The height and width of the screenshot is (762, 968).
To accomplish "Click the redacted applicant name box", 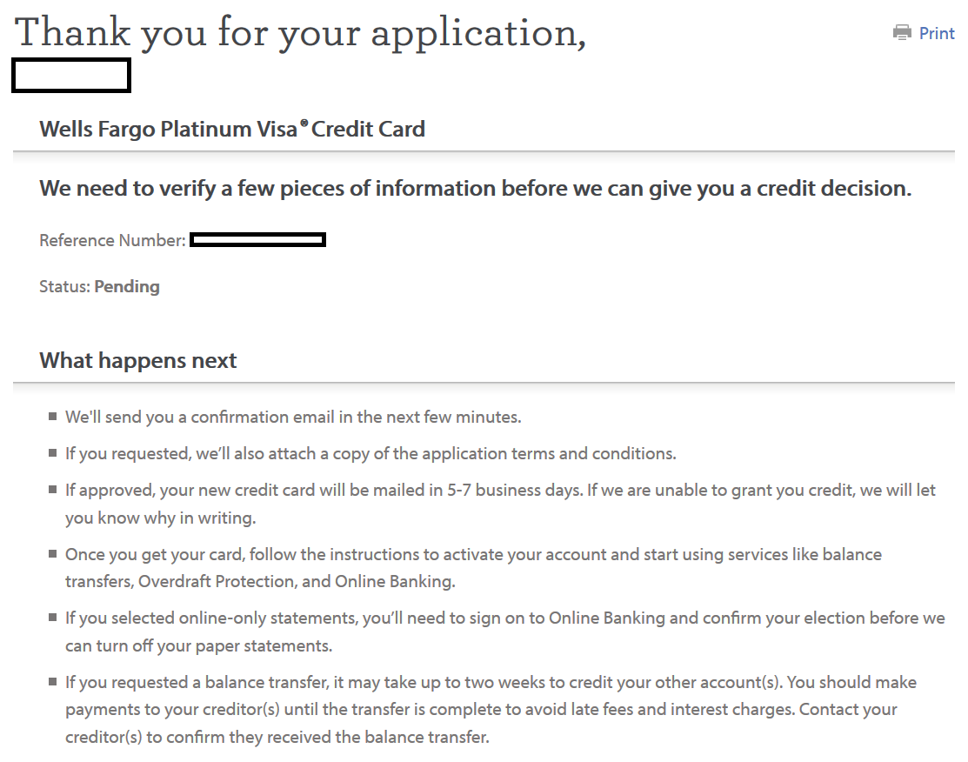I will coord(71,76).
